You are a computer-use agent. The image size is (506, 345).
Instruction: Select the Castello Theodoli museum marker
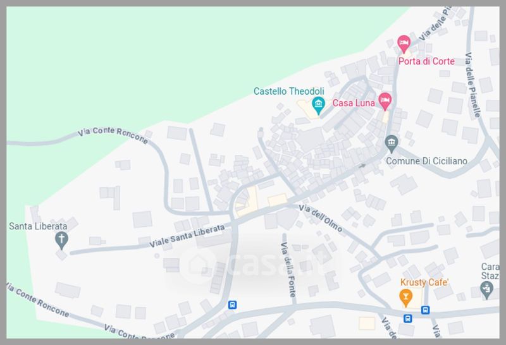(x=319, y=106)
